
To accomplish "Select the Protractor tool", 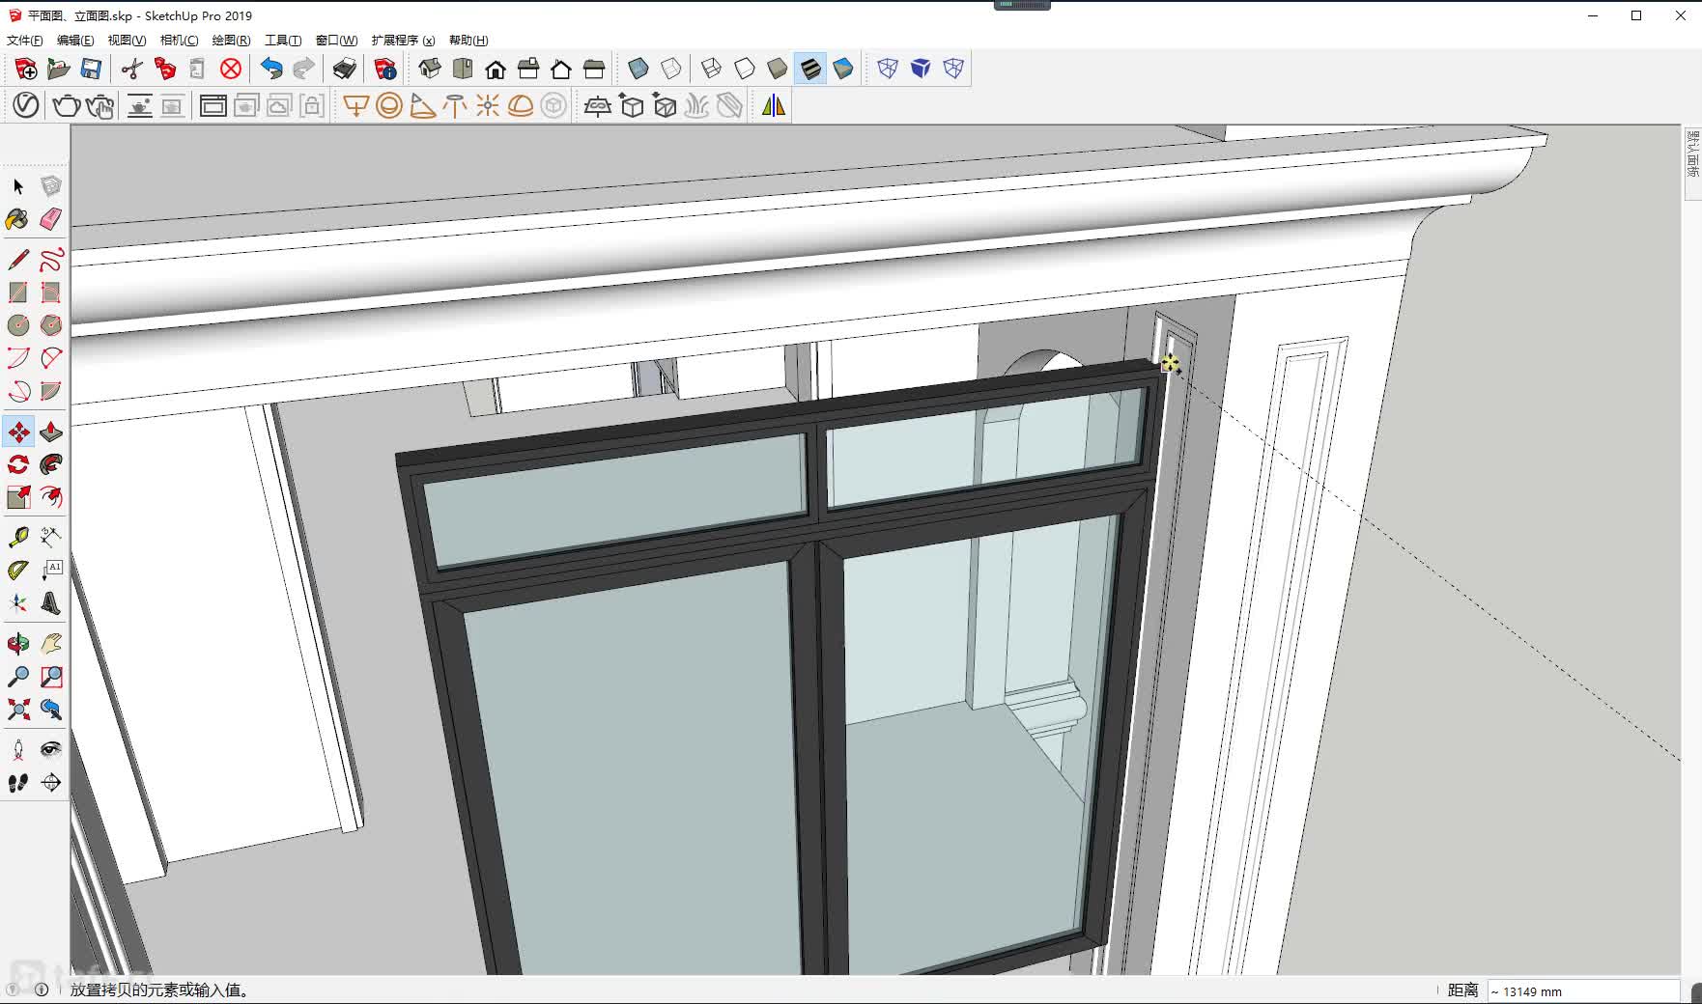I will pyautogui.click(x=18, y=571).
